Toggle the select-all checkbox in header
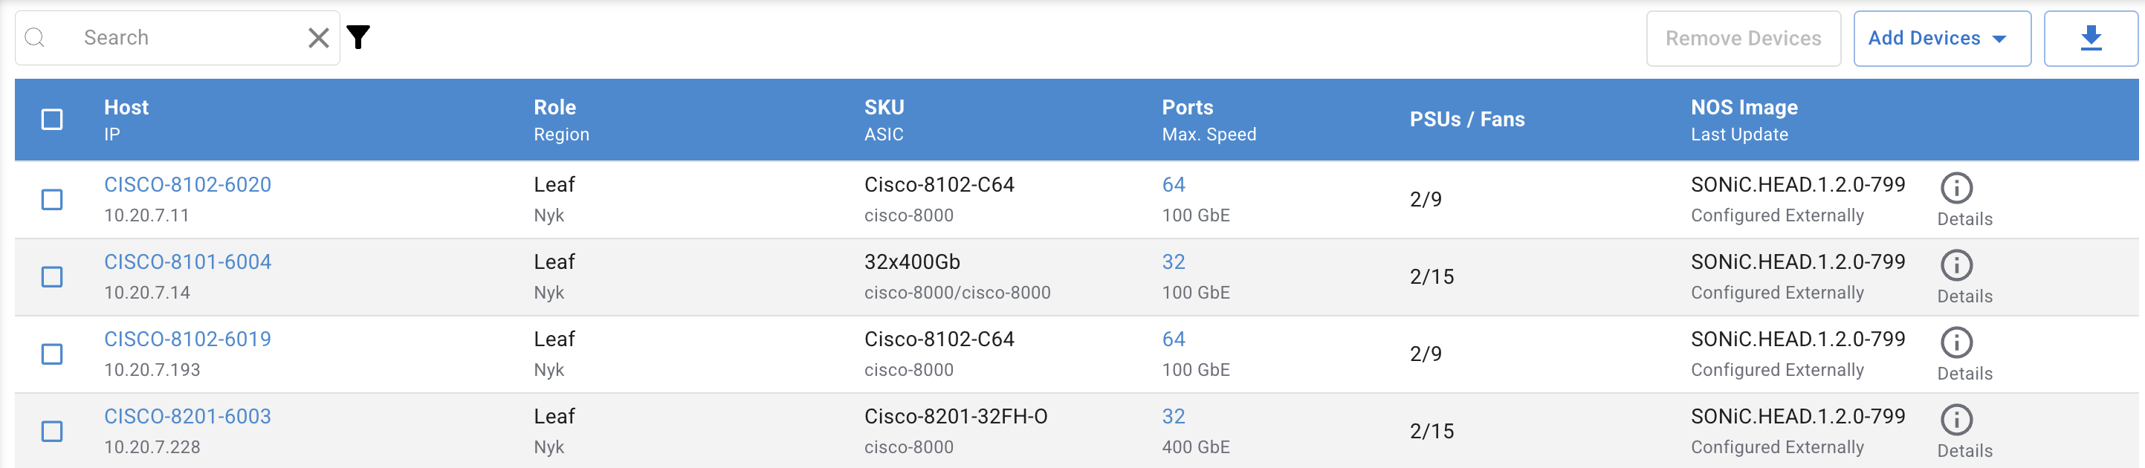Image resolution: width=2145 pixels, height=468 pixels. click(x=51, y=120)
